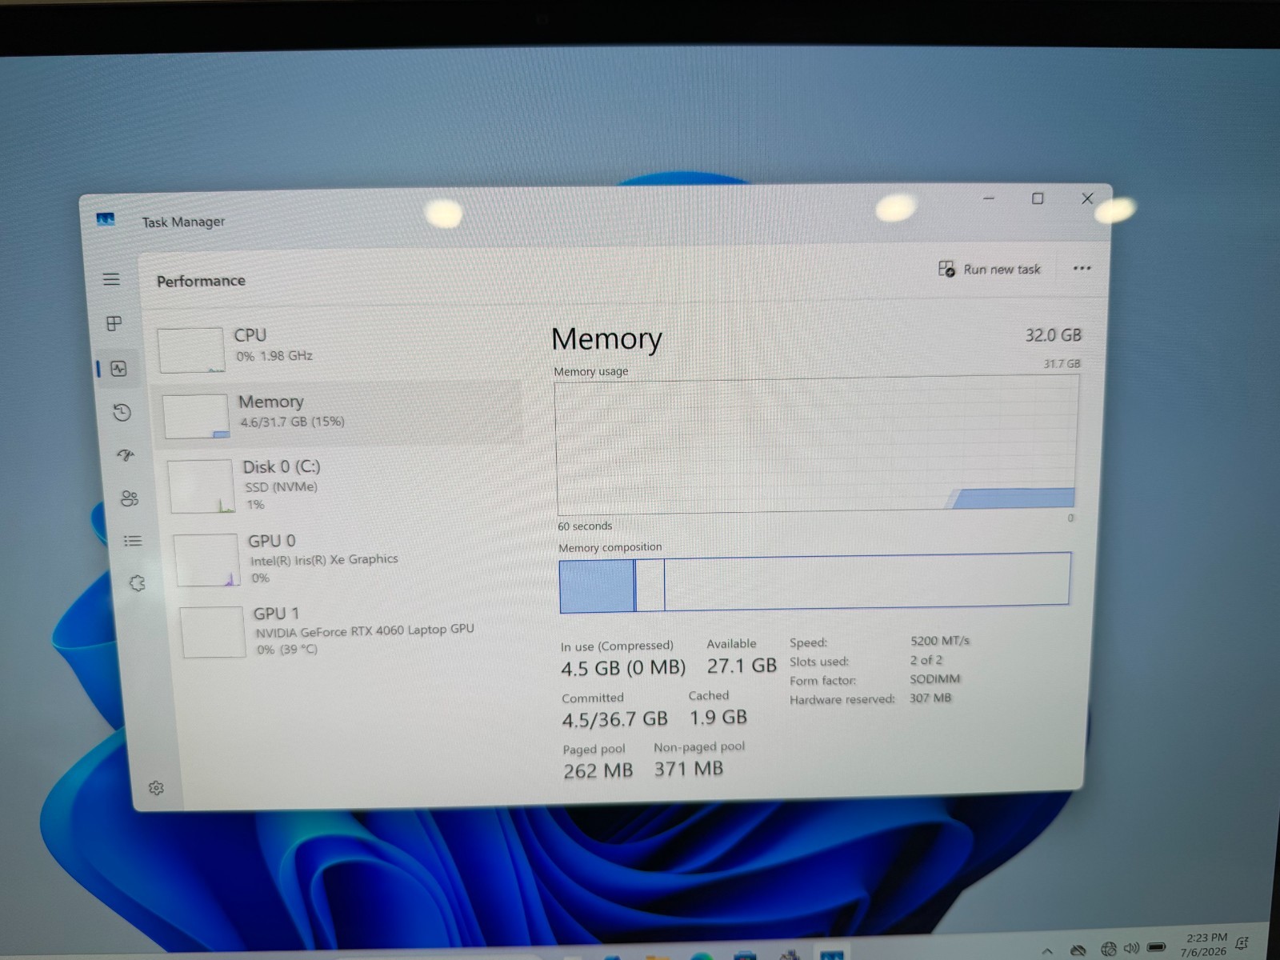The width and height of the screenshot is (1280, 960).
Task: Click the network globe icon in system tray
Action: (1108, 950)
